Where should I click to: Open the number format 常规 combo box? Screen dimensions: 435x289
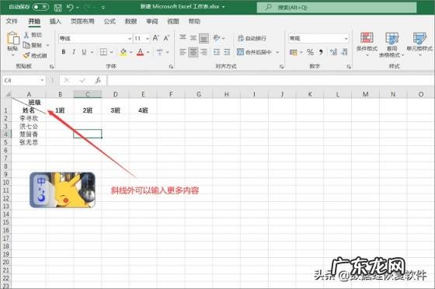pyautogui.click(x=318, y=38)
